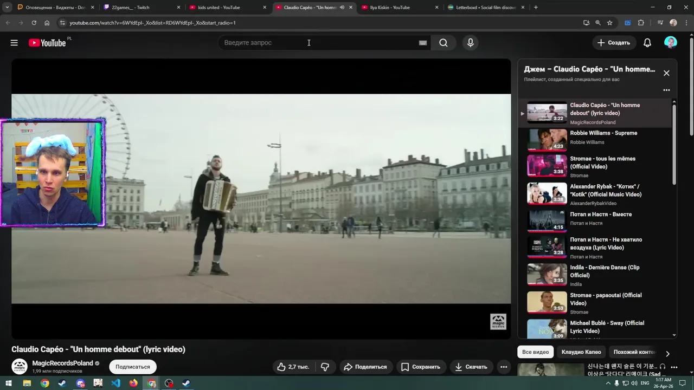Play Stromae - papaoutai from playlist
Image resolution: width=694 pixels, height=390 pixels.
[595, 303]
